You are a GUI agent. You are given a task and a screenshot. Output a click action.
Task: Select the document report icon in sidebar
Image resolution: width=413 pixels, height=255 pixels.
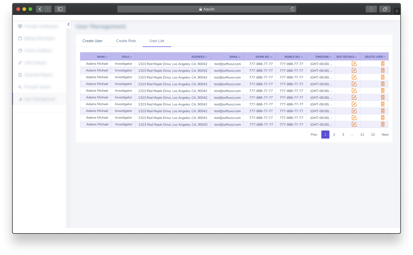(20, 75)
